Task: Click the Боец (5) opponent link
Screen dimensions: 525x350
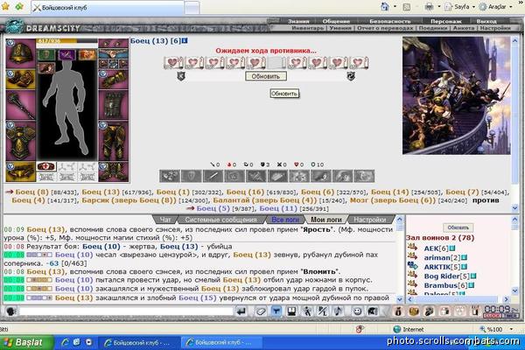Action: [213, 208]
